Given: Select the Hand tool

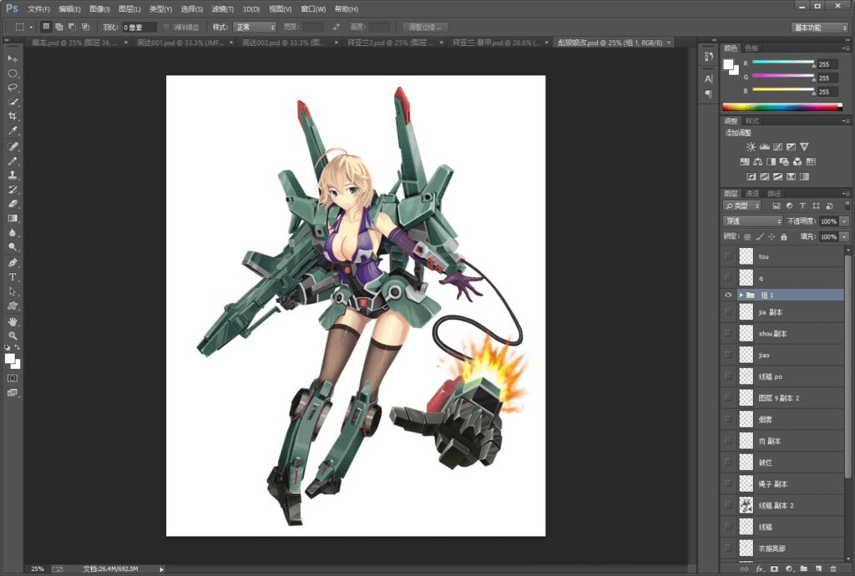Looking at the screenshot, I should tap(12, 321).
